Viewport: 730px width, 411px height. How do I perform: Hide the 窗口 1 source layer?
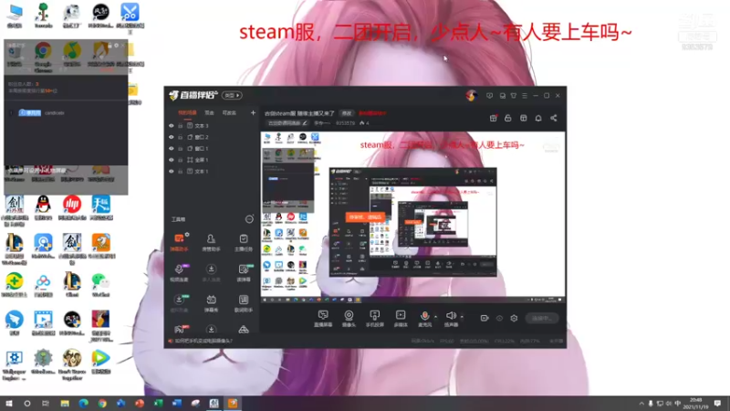tap(172, 149)
